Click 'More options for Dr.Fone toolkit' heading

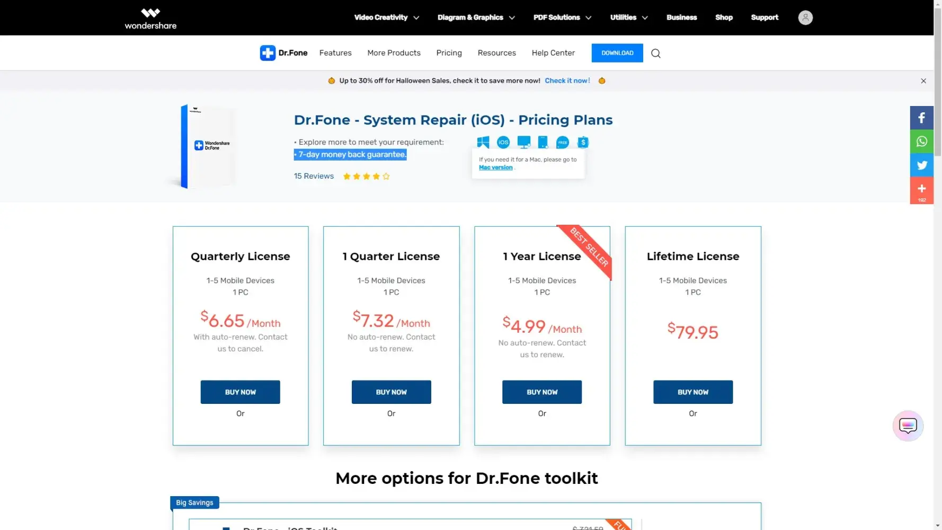pyautogui.click(x=467, y=479)
